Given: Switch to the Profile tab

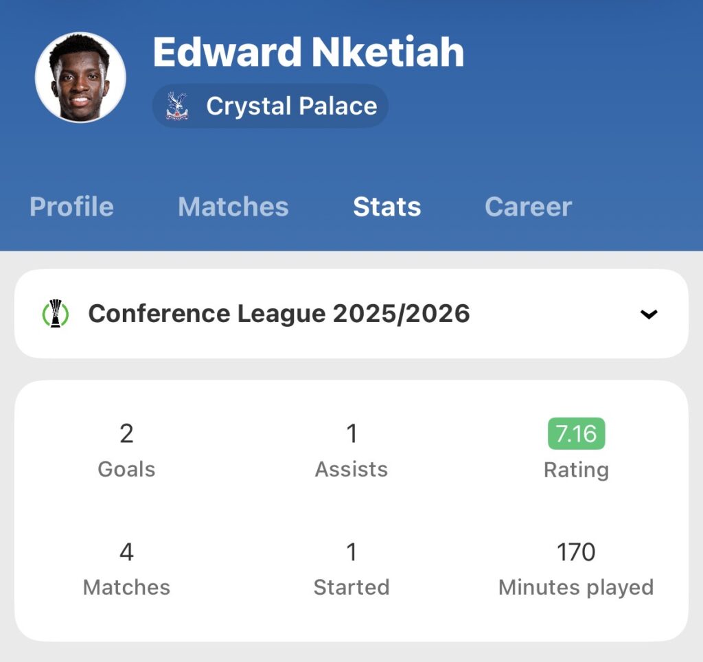Looking at the screenshot, I should click(71, 207).
